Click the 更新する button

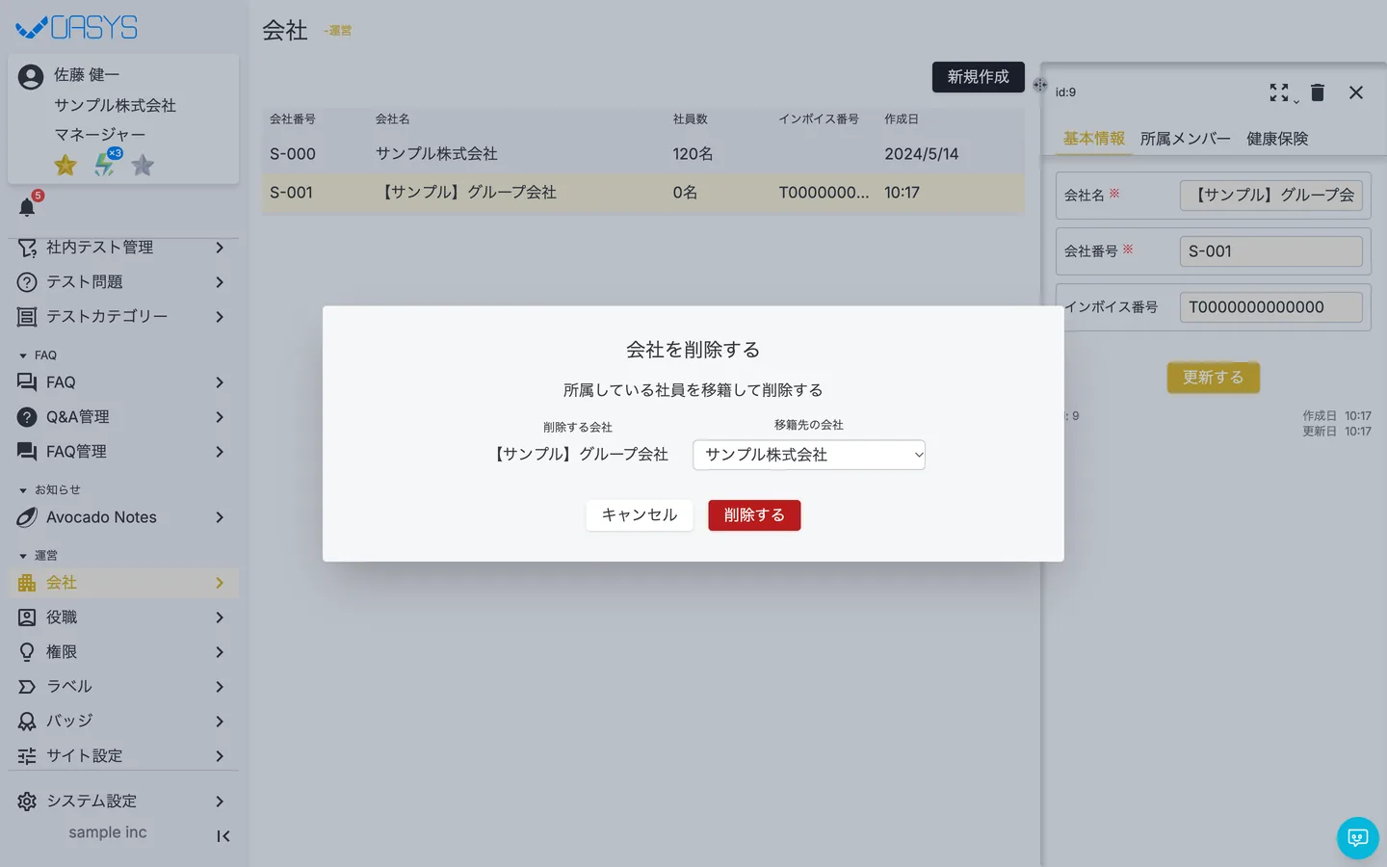pos(1214,378)
